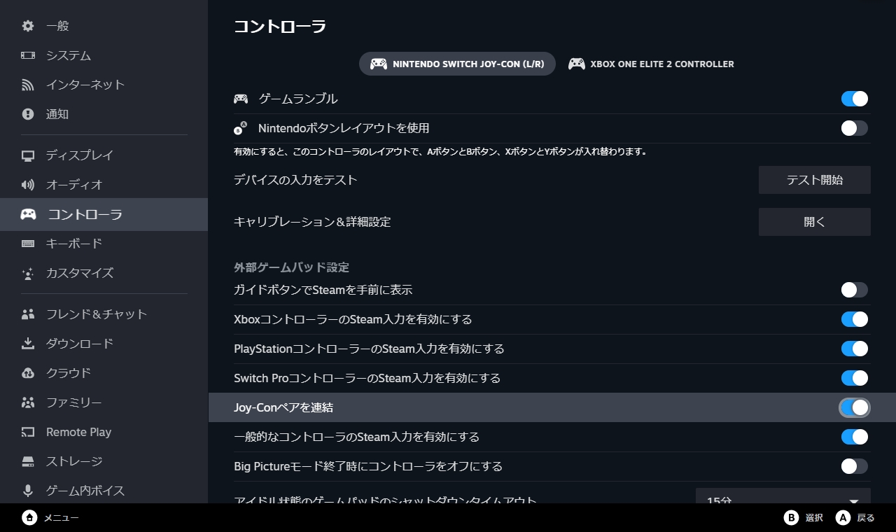896x532 pixels.
Task: Open Remote Play settings
Action: coord(104,432)
